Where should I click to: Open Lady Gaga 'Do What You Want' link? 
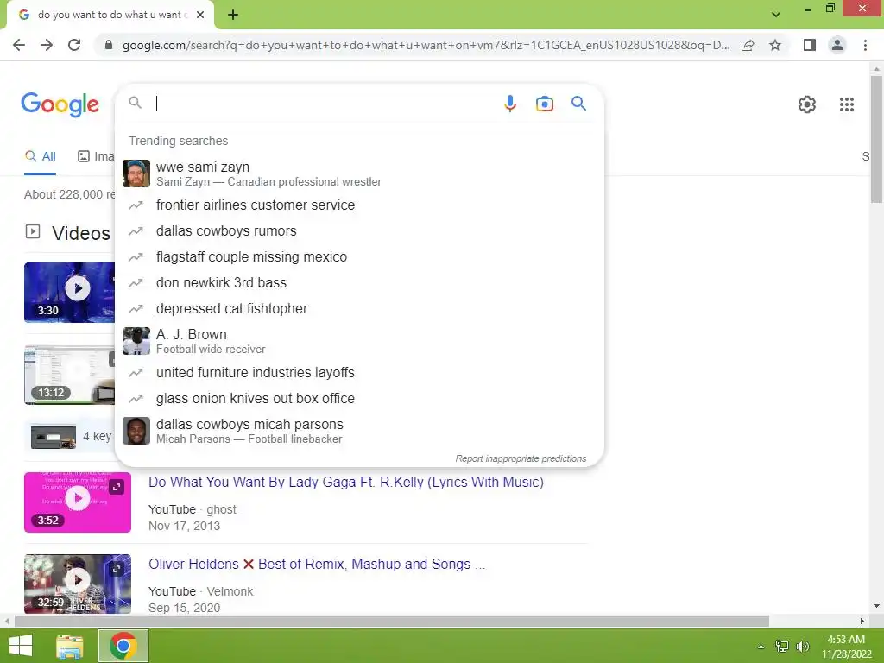[345, 483]
